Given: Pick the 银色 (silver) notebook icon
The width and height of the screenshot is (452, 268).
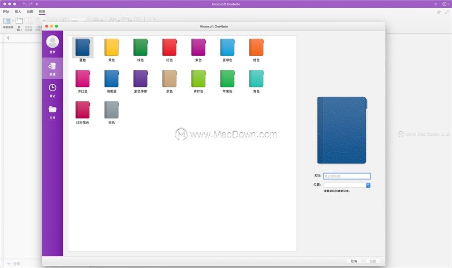Looking at the screenshot, I should [112, 110].
